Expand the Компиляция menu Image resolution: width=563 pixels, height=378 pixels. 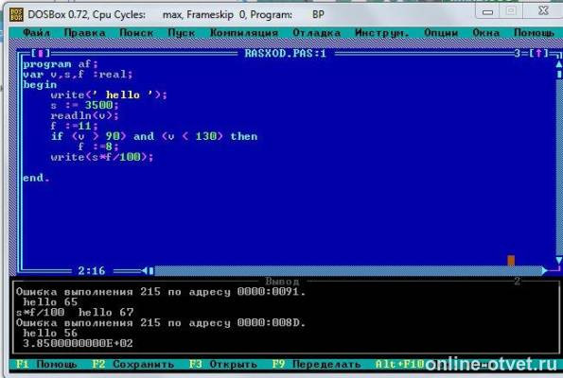pyautogui.click(x=244, y=33)
